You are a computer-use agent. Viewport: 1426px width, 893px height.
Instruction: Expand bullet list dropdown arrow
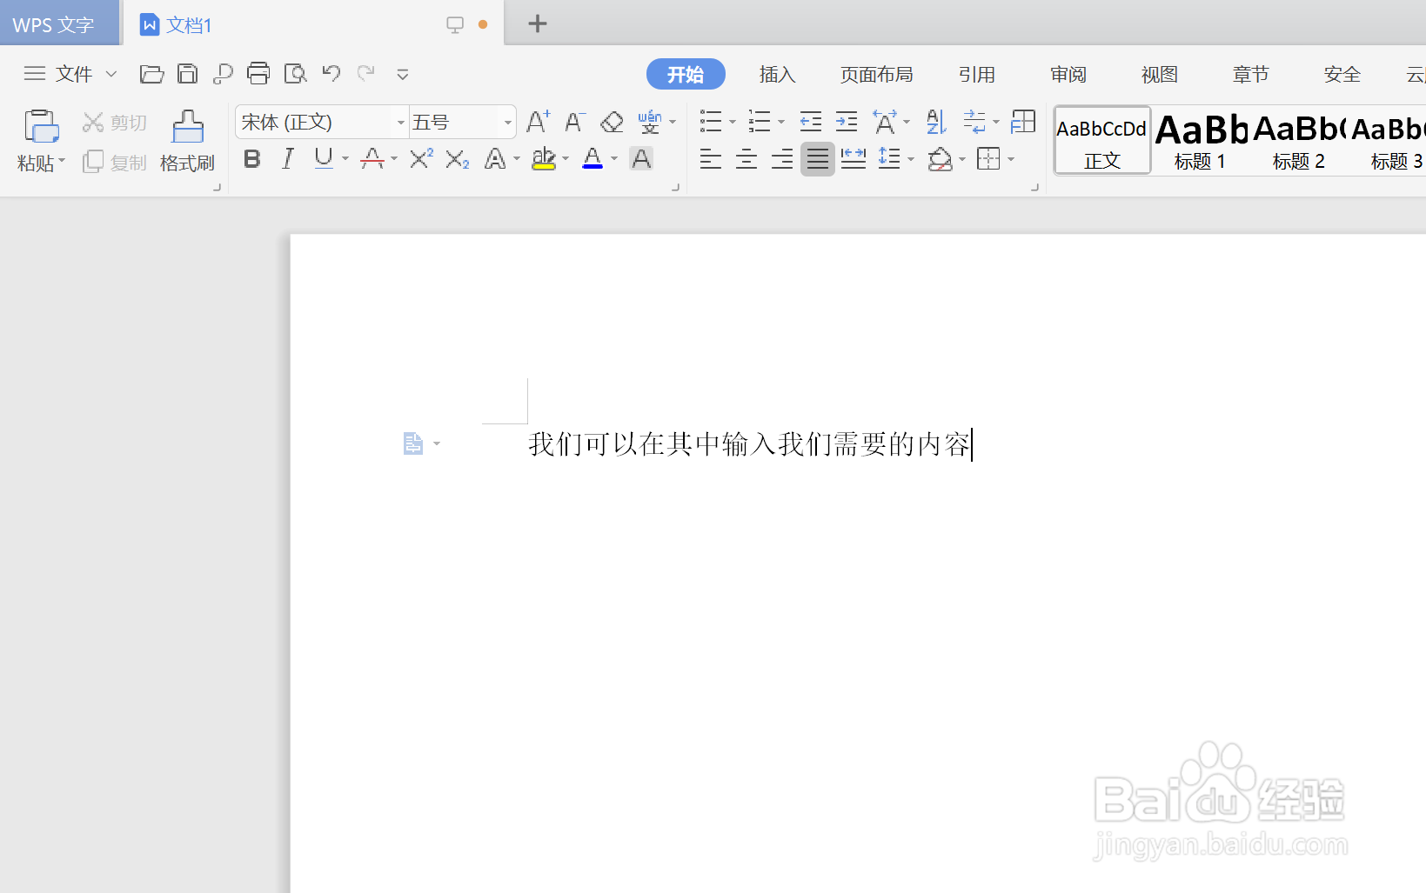pos(733,122)
